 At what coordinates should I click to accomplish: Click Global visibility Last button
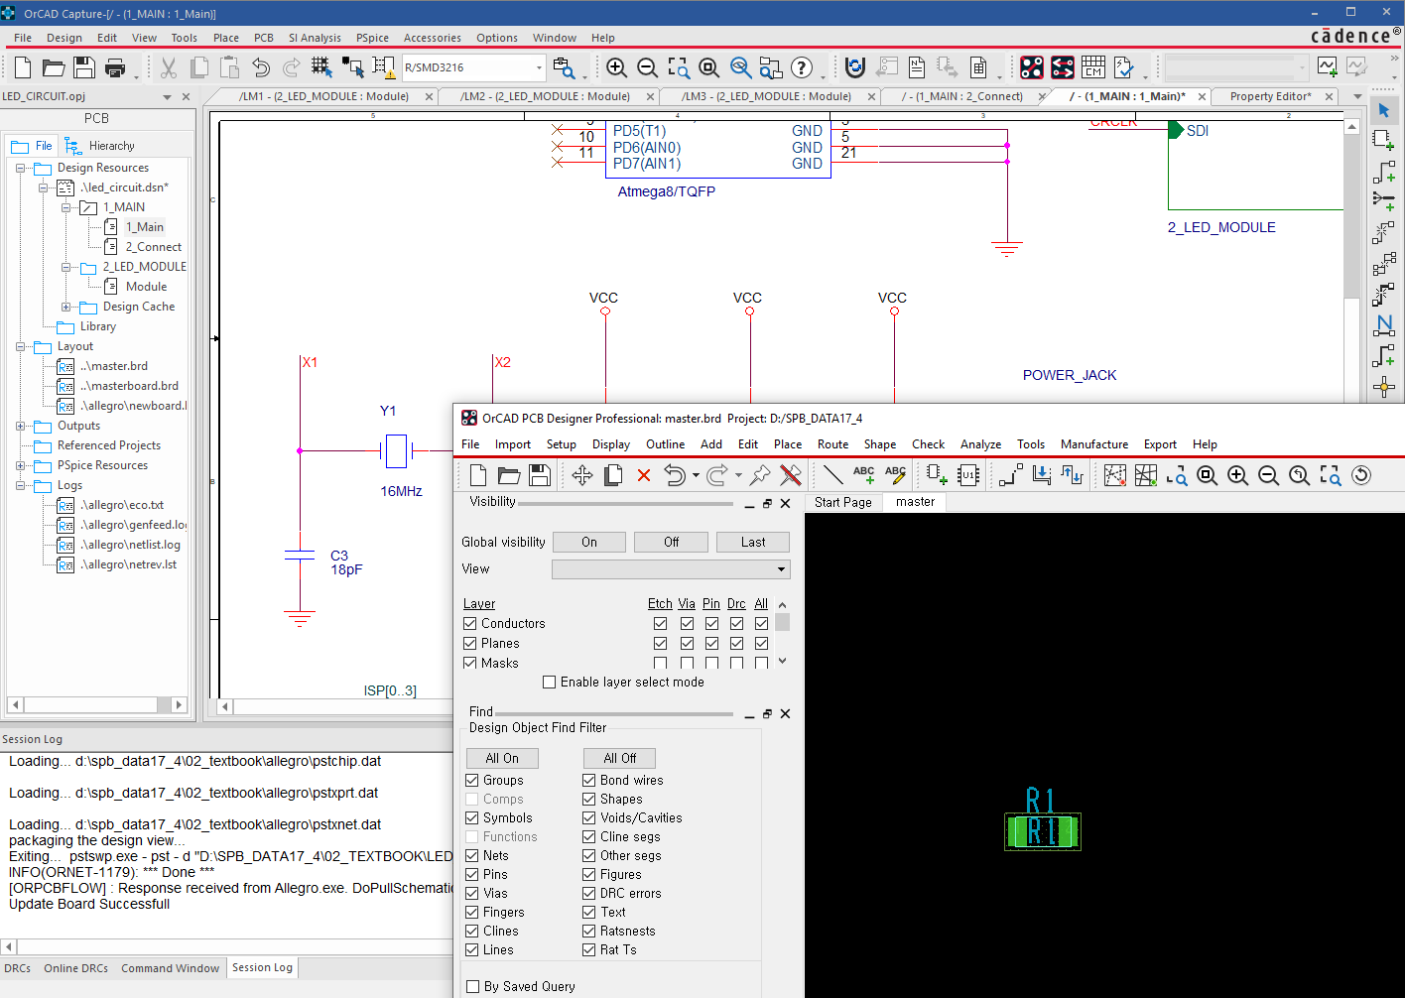753,542
